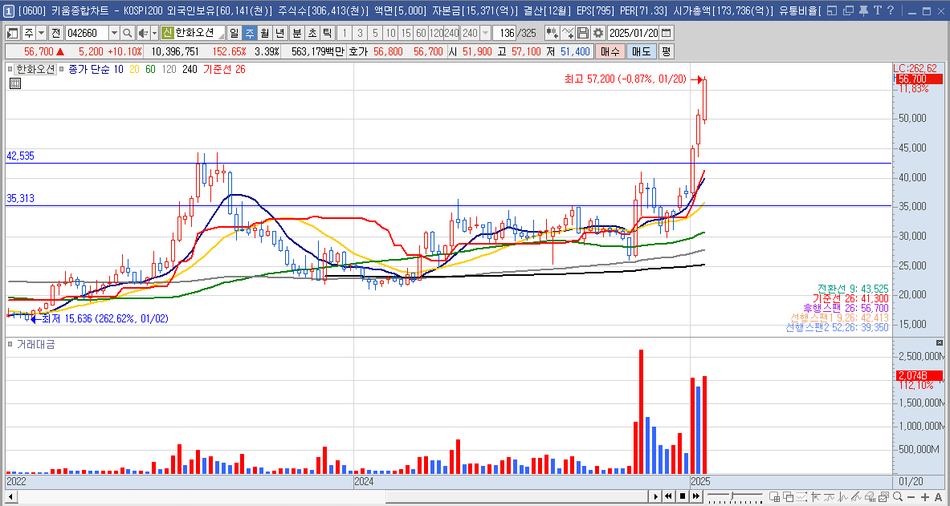Zoom out chart with minus icon
This screenshot has width=950, height=506.
tap(911, 497)
